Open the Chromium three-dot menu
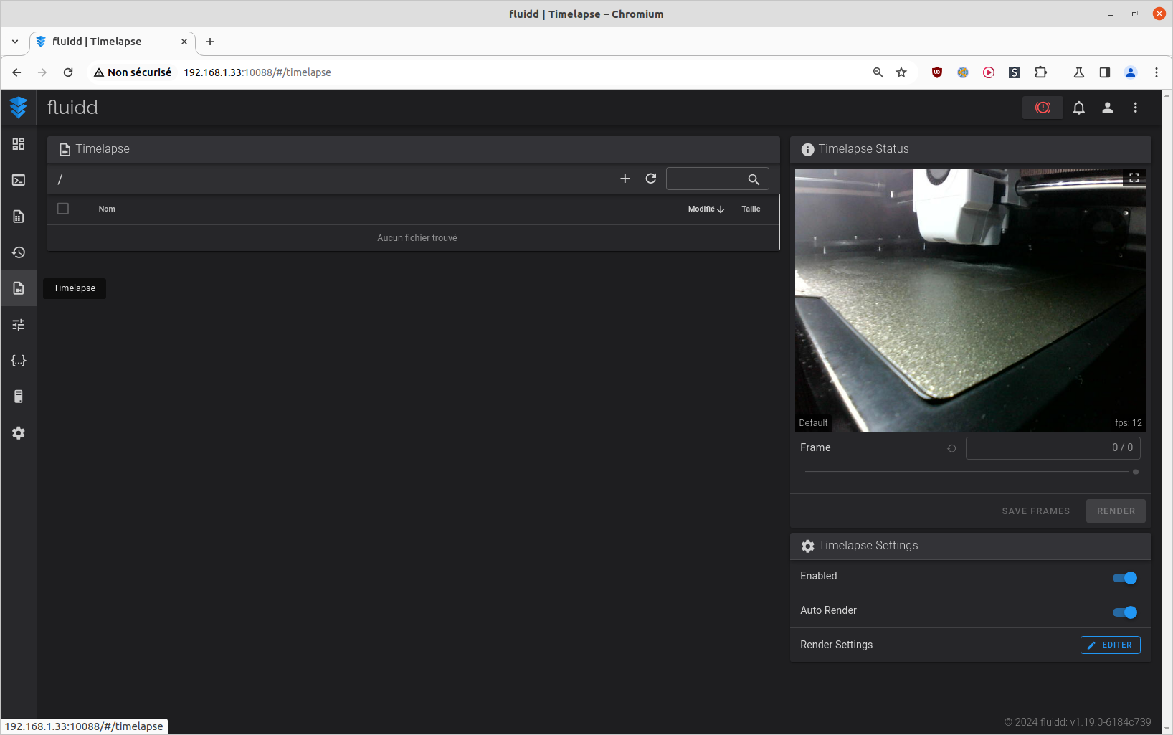Viewport: 1173px width, 735px height. (1157, 72)
